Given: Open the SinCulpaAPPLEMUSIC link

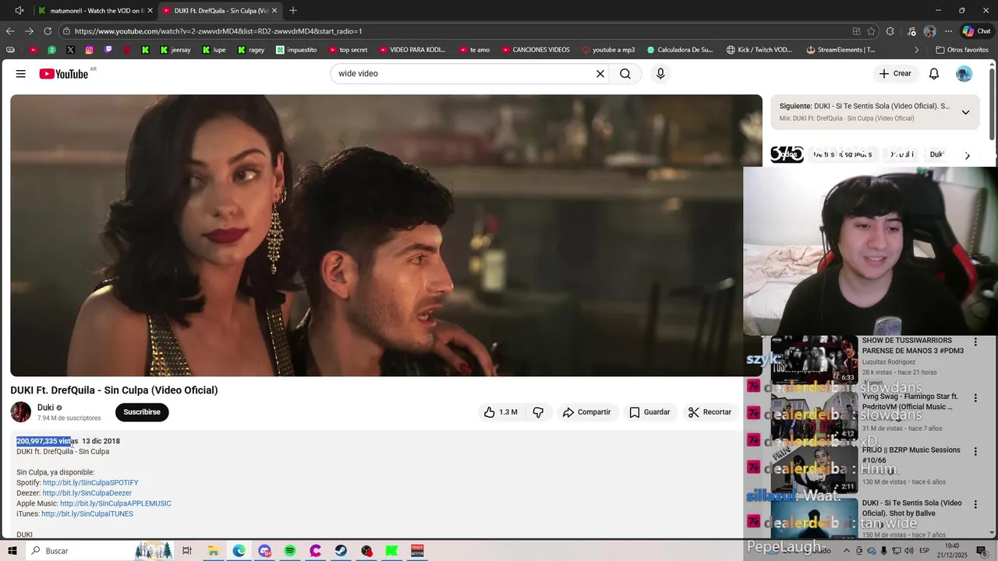Looking at the screenshot, I should click(115, 503).
